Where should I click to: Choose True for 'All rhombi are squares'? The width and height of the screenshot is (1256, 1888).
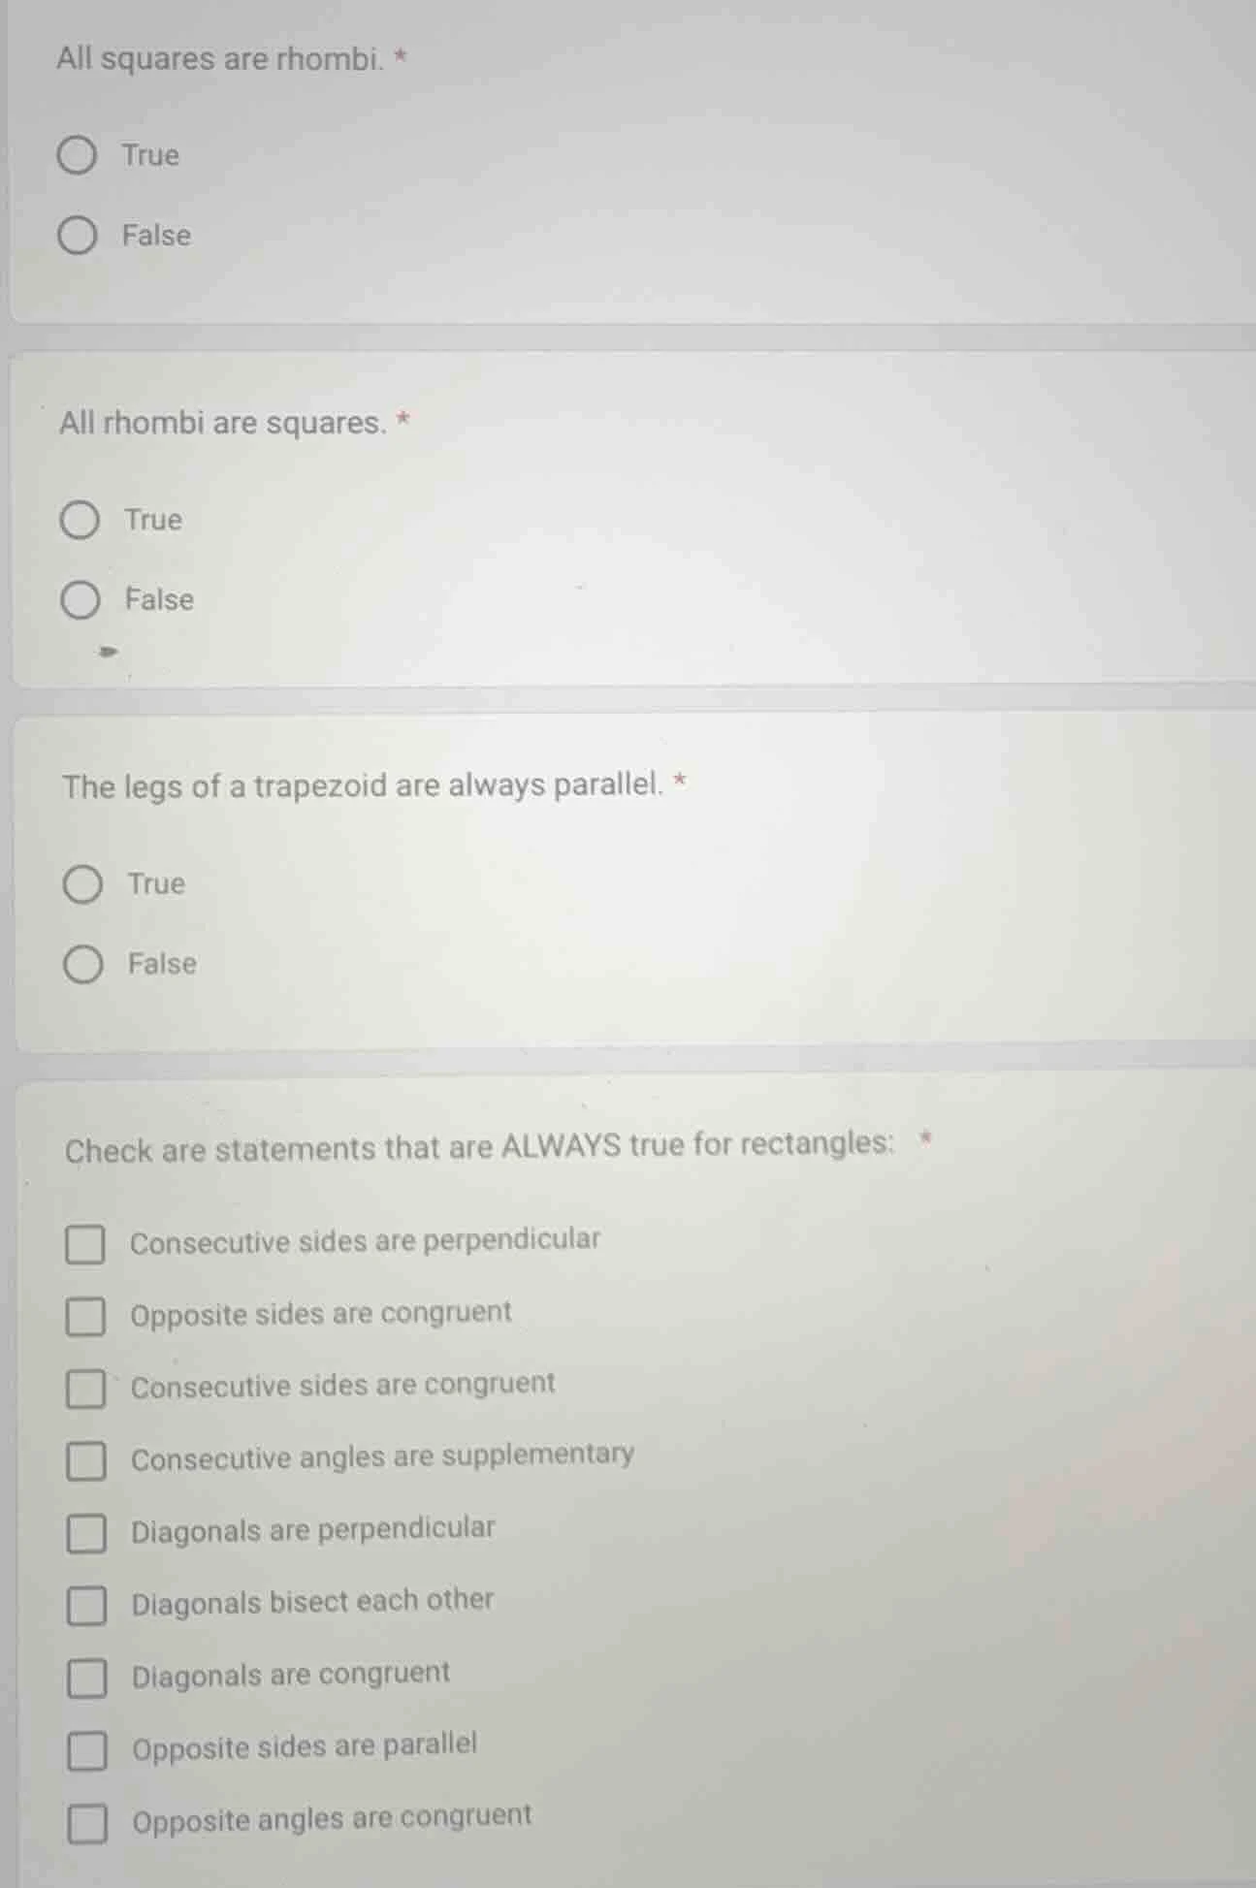[80, 520]
